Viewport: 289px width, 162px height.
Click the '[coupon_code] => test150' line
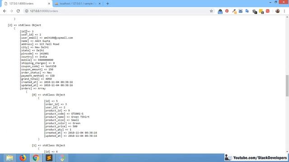pyautogui.click(x=38, y=66)
